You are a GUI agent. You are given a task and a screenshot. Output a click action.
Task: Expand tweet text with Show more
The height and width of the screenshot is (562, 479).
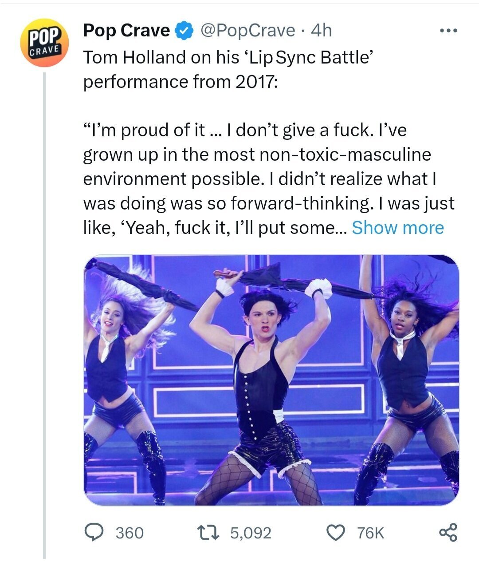[397, 228]
